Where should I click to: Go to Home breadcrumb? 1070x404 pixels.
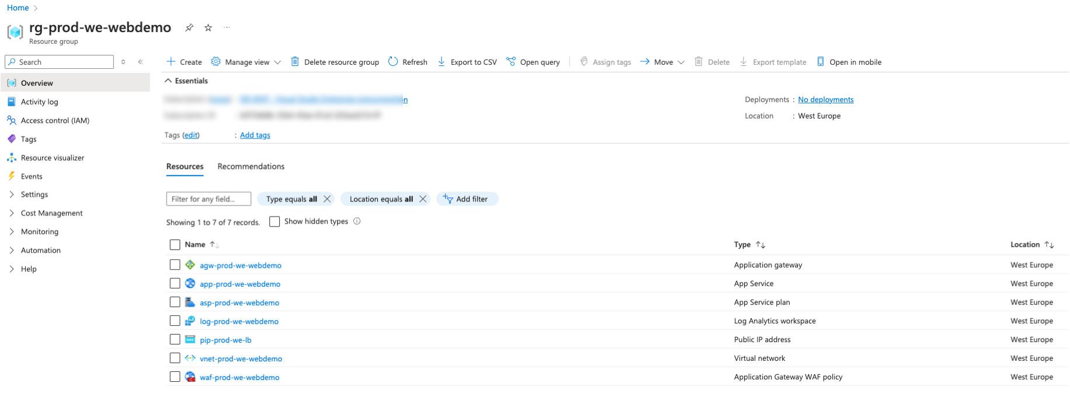pyautogui.click(x=18, y=8)
